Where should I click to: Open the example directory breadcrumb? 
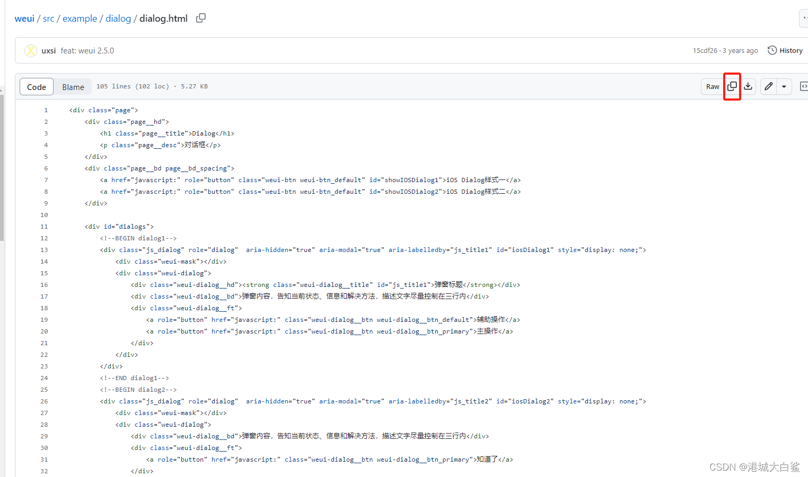click(80, 18)
